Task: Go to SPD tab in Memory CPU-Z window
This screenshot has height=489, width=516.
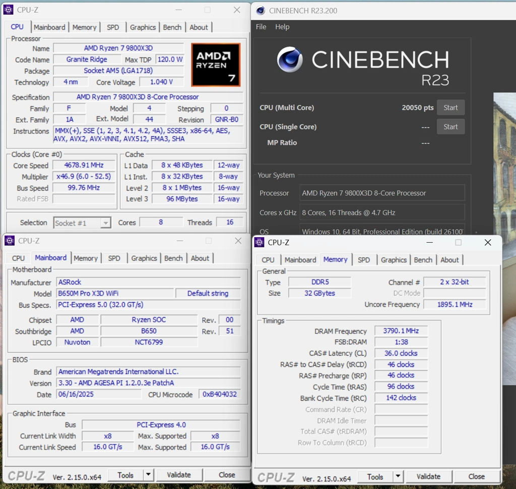Action: click(364, 260)
